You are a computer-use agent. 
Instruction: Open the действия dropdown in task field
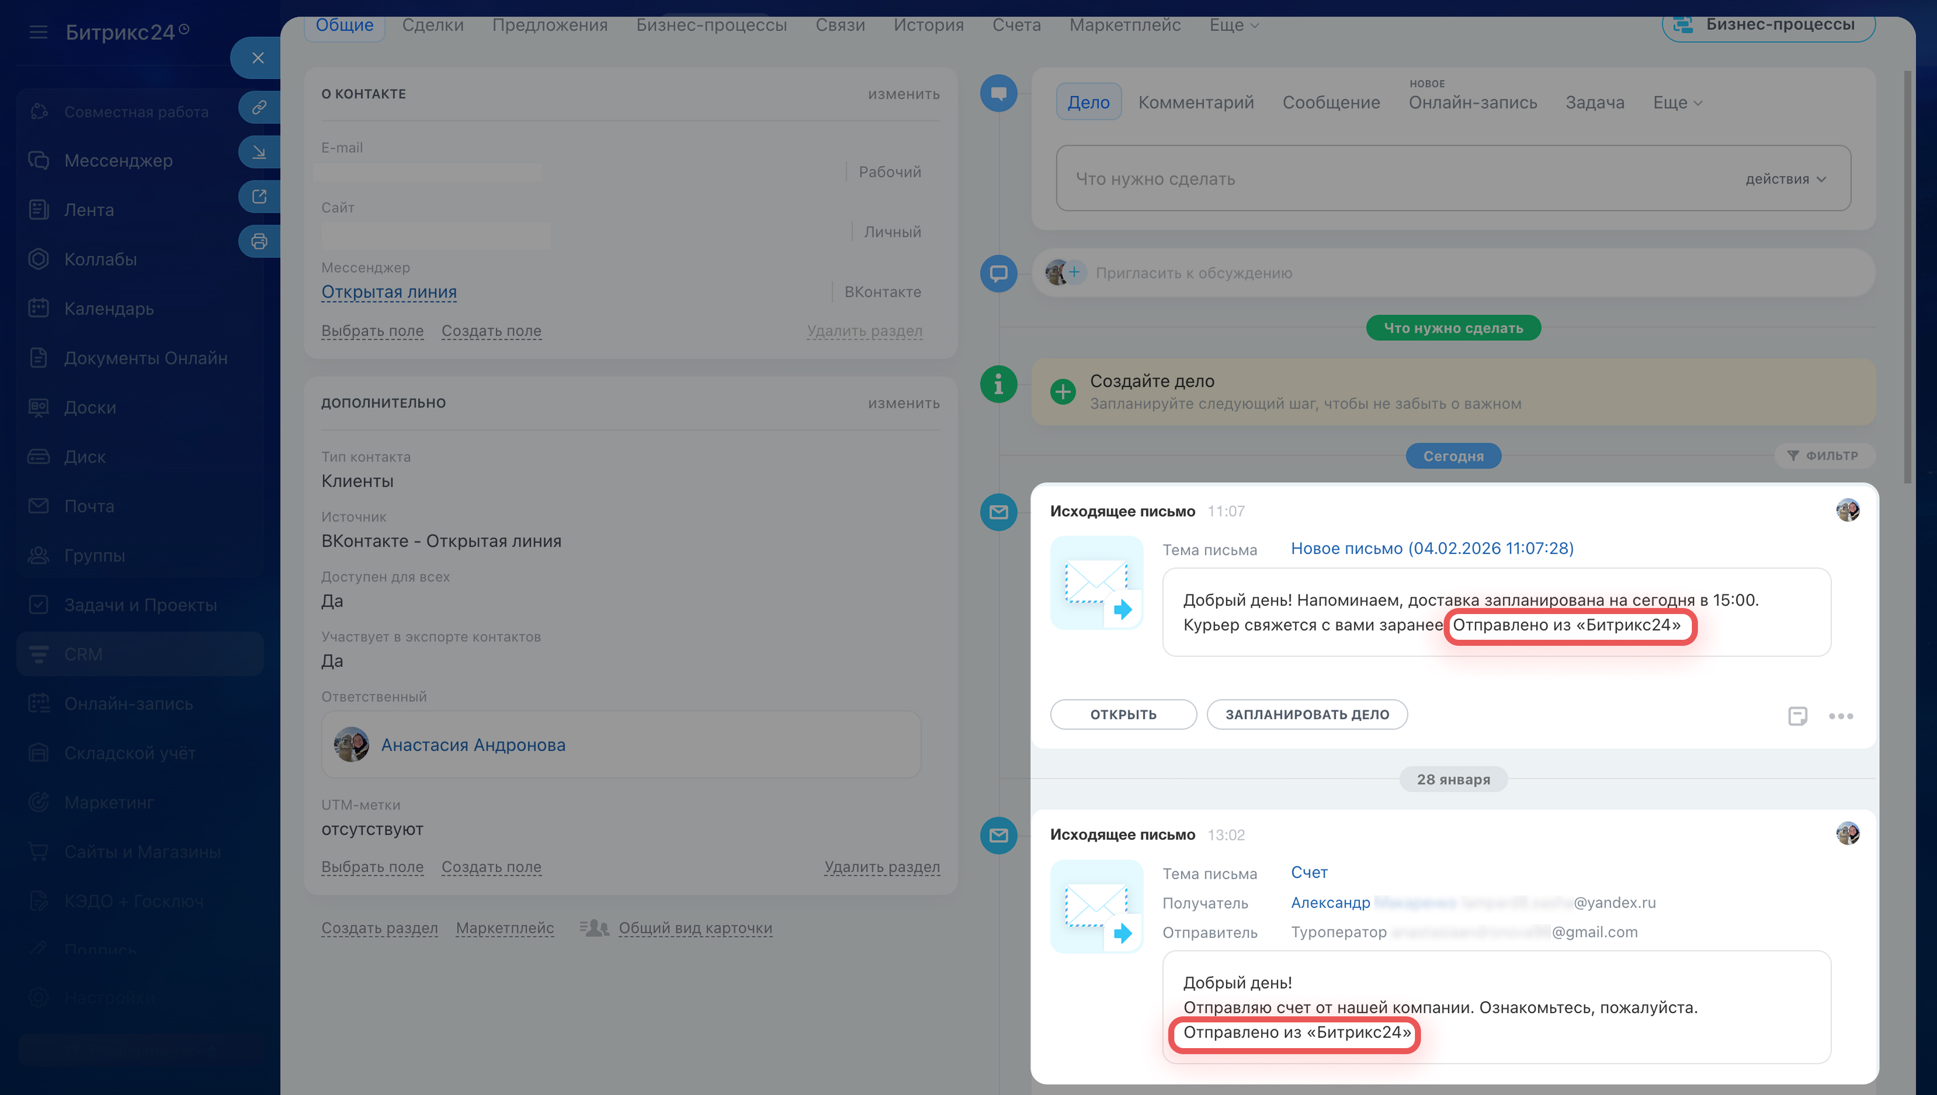click(x=1785, y=179)
